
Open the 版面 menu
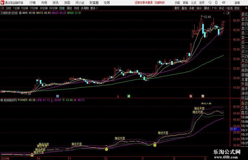coord(185,3)
